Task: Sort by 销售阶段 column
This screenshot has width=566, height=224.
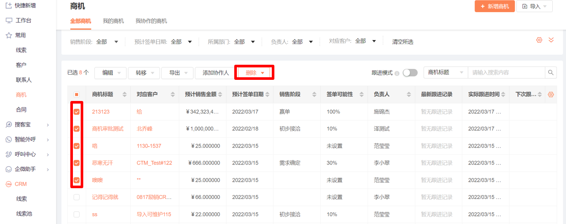Action: (315, 95)
